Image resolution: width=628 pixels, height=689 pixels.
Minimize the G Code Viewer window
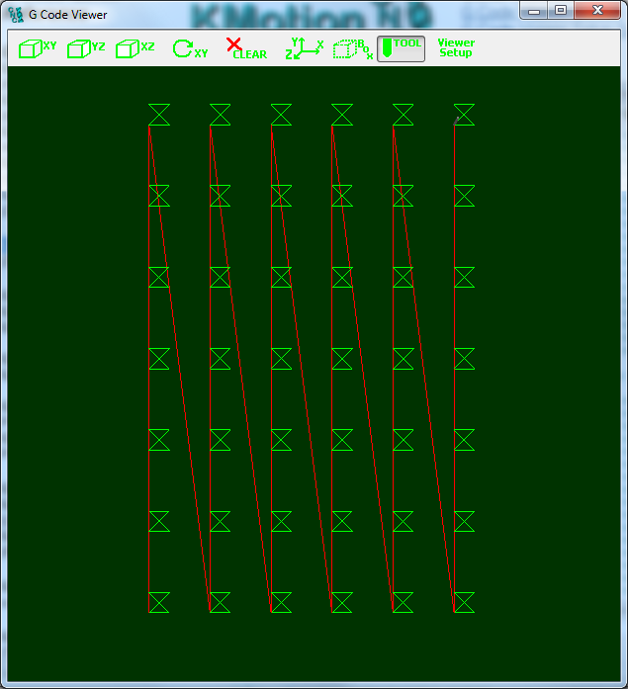coord(537,11)
